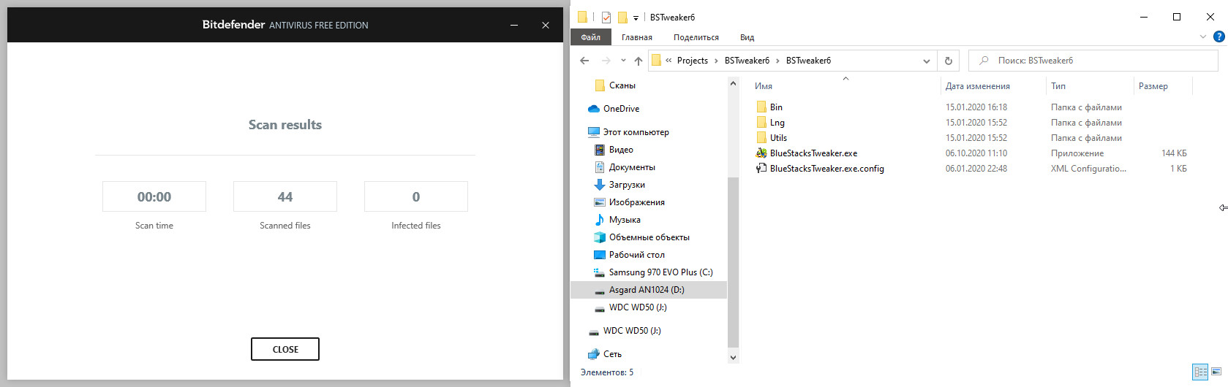Image resolution: width=1228 pixels, height=387 pixels.
Task: Expand the address bar history dropdown
Action: coord(927,61)
